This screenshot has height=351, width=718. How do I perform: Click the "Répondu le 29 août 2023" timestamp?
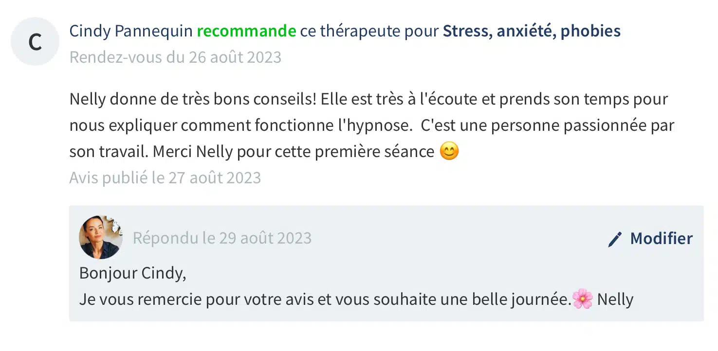pos(222,238)
